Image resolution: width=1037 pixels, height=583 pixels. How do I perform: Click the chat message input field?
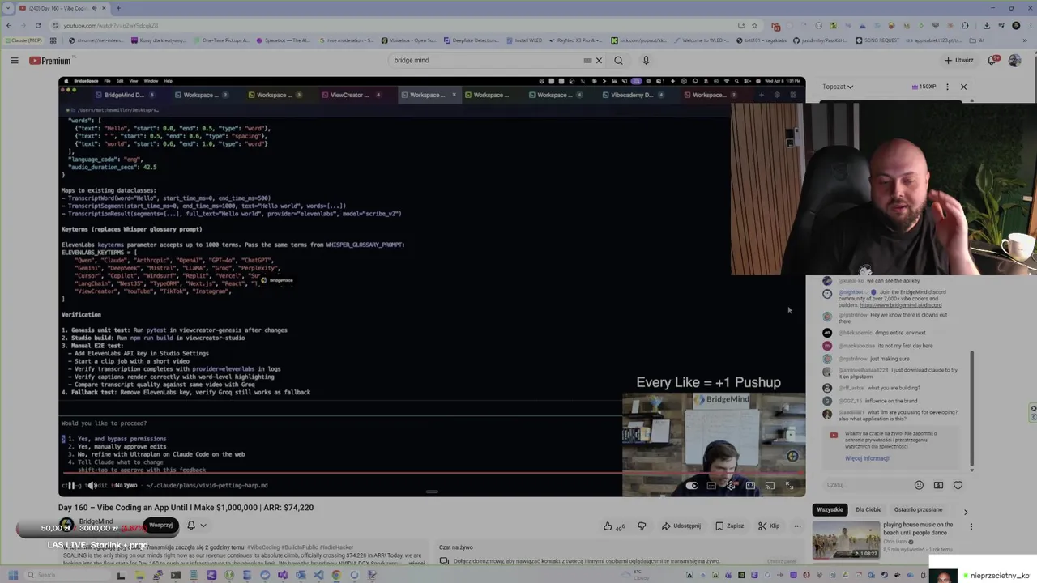pos(865,485)
